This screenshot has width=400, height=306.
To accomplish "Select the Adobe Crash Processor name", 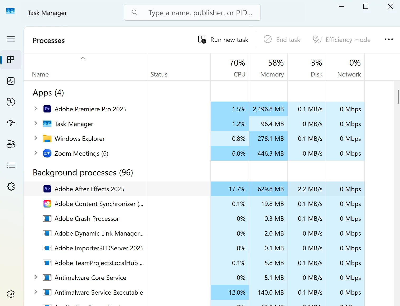I will pos(87,219).
